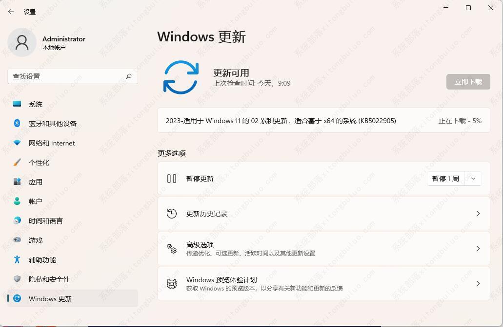
Task: Open Windows 预览体验计划 with its chevron
Action: (478, 284)
